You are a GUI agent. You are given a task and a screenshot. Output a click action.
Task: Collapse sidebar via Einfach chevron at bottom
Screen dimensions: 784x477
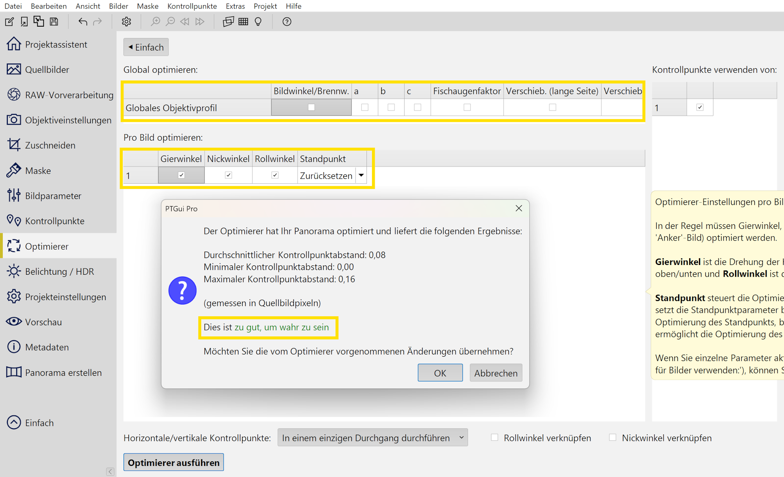pos(14,423)
